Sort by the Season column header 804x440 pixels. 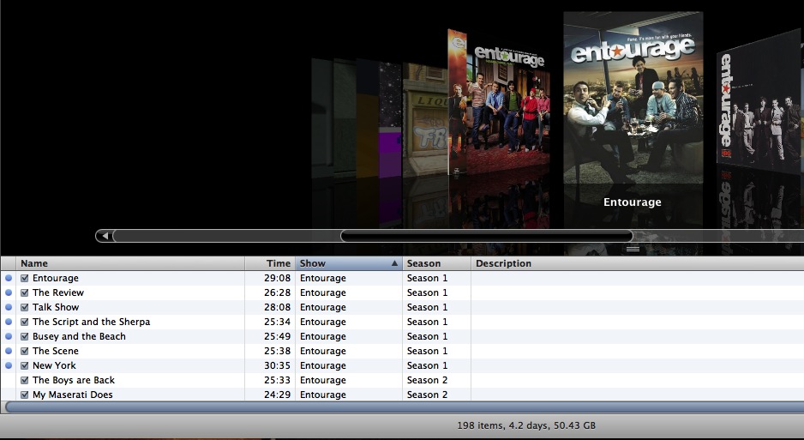tap(437, 263)
